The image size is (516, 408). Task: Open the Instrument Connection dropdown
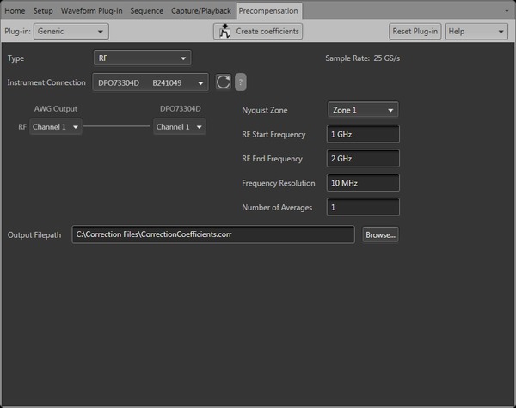[150, 82]
